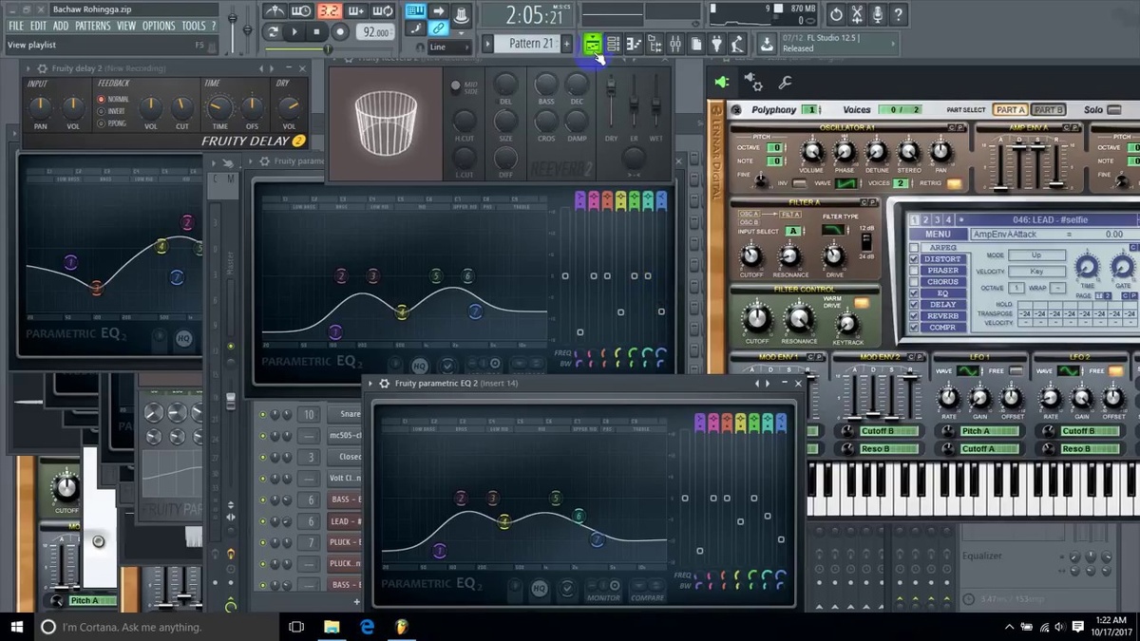Enable the CHORUS effect checkbox
This screenshot has width=1140, height=641.
(x=914, y=282)
